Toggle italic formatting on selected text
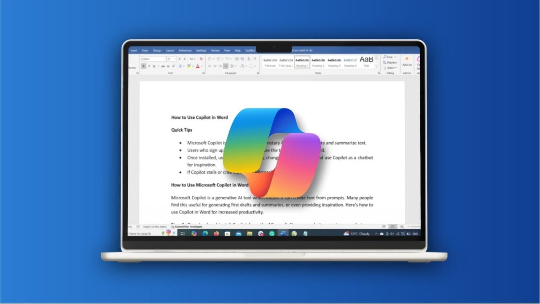The height and width of the screenshot is (304, 540). (x=149, y=66)
